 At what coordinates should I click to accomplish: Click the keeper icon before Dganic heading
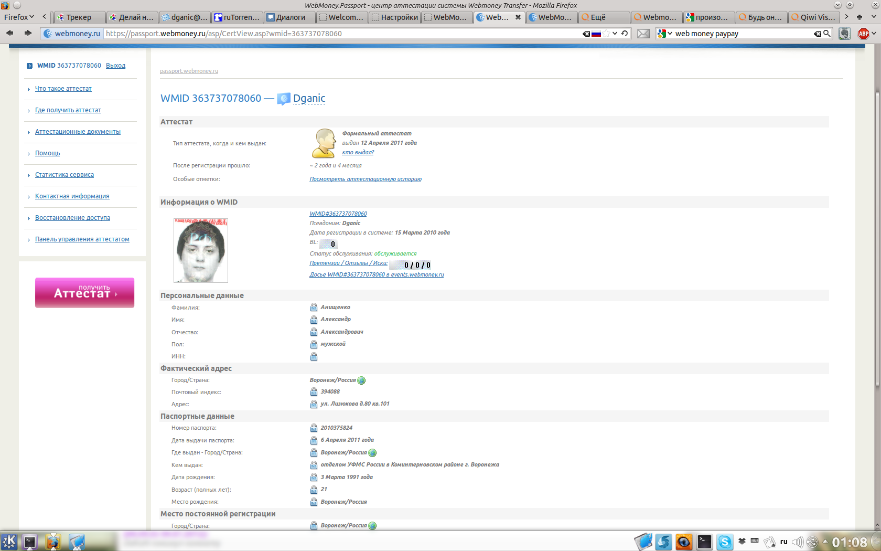pos(284,99)
